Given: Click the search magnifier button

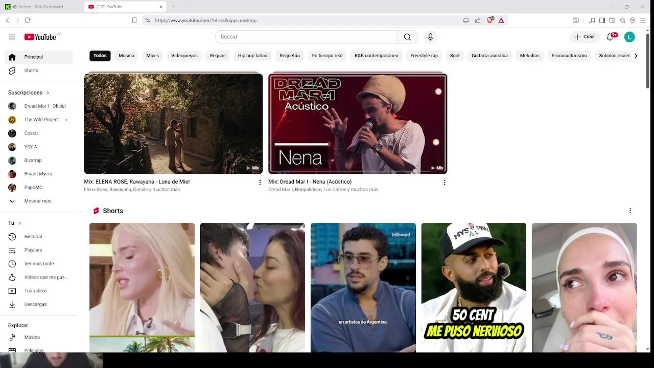Looking at the screenshot, I should point(407,37).
